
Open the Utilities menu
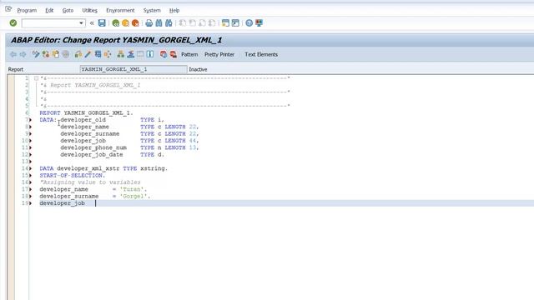tap(89, 11)
